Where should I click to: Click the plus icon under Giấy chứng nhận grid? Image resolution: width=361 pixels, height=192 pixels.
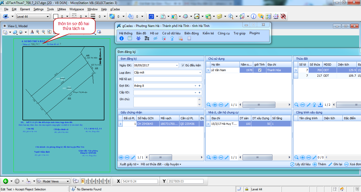click(x=121, y=157)
